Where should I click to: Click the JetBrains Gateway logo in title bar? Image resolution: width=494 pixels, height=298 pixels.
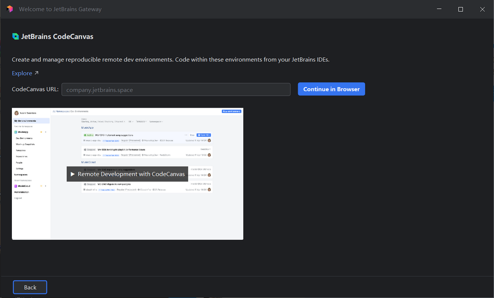pos(9,9)
